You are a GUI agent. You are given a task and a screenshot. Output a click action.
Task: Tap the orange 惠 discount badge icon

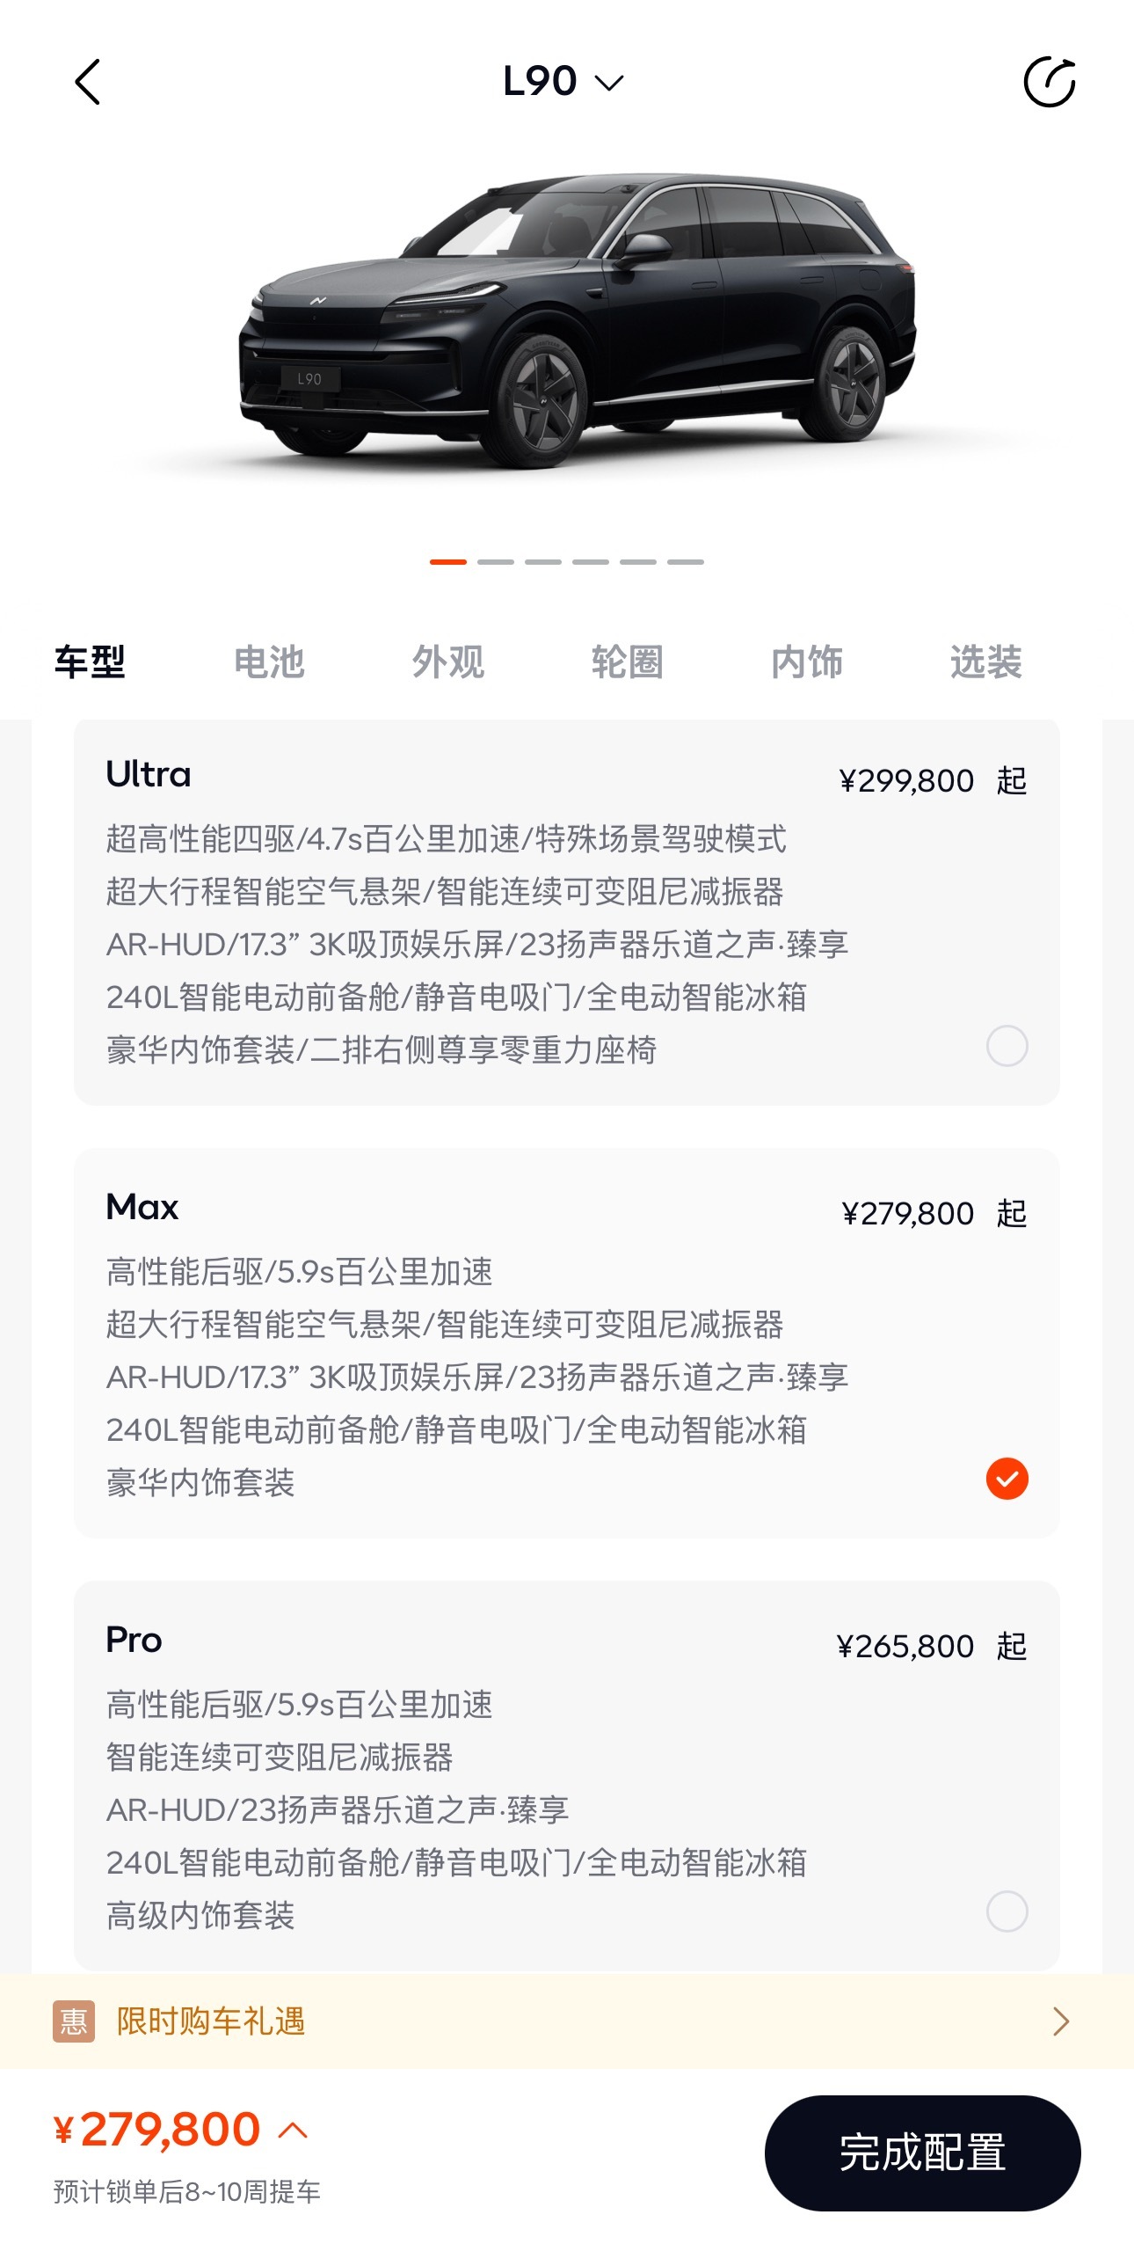(x=74, y=2021)
